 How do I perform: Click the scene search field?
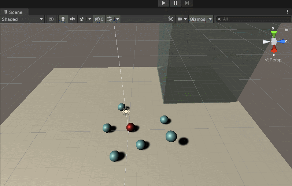tap(254, 19)
